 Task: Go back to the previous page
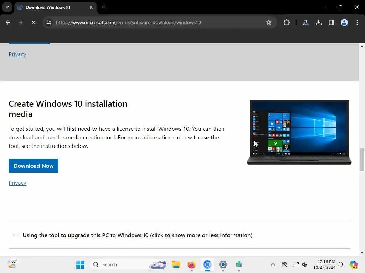(8, 22)
